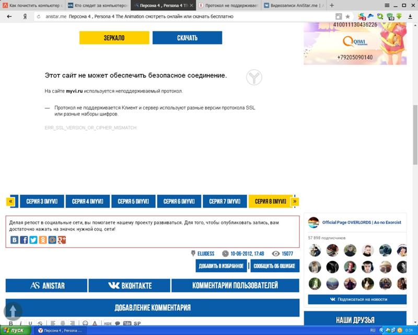This screenshot has height=335, width=418.
Task: Share to Mail.ru via the @ icon
Action: pos(52,240)
